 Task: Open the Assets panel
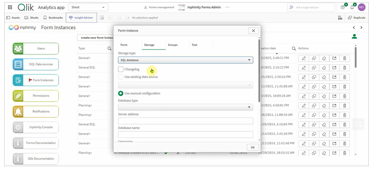click(x=13, y=18)
